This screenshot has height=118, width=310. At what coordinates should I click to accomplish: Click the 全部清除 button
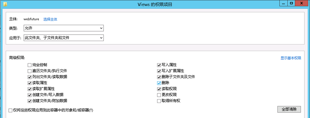pos(289,109)
